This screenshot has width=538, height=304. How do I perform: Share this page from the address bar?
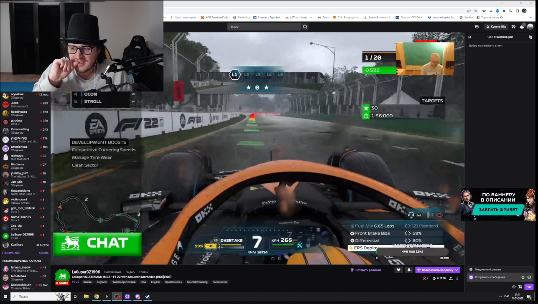click(469, 11)
